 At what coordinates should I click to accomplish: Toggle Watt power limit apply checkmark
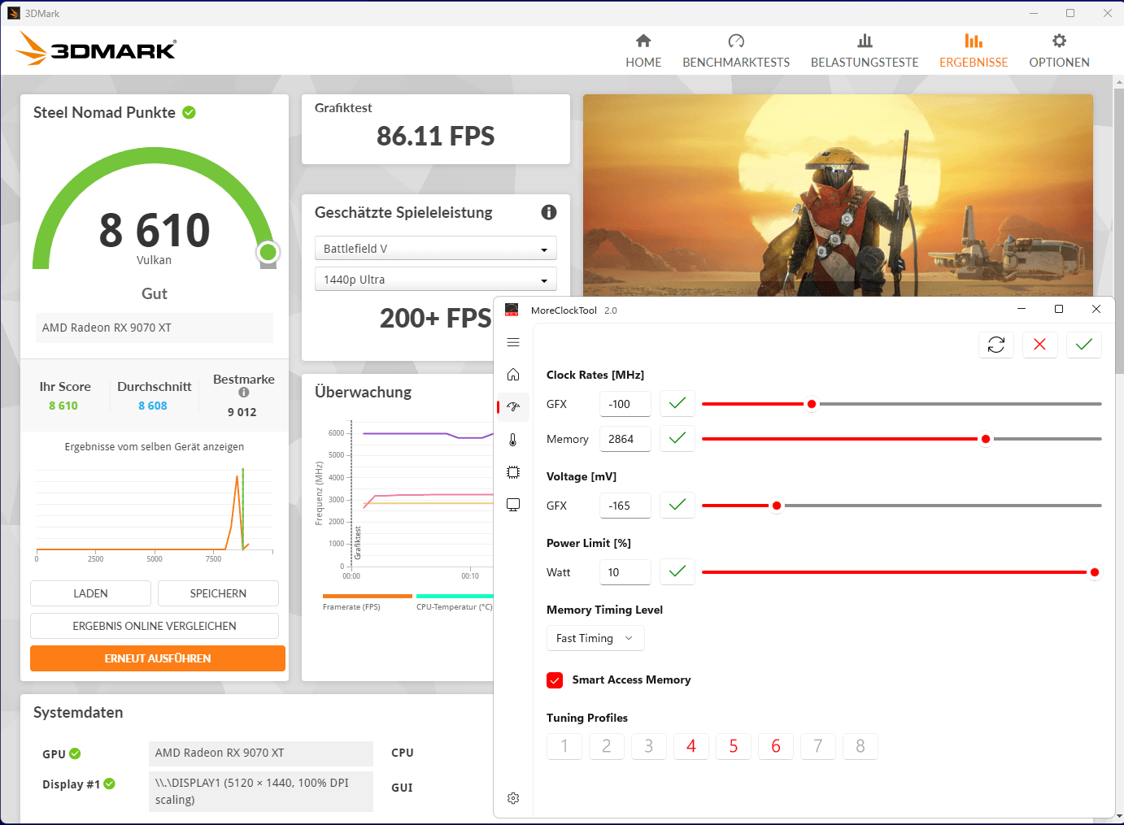tap(677, 571)
